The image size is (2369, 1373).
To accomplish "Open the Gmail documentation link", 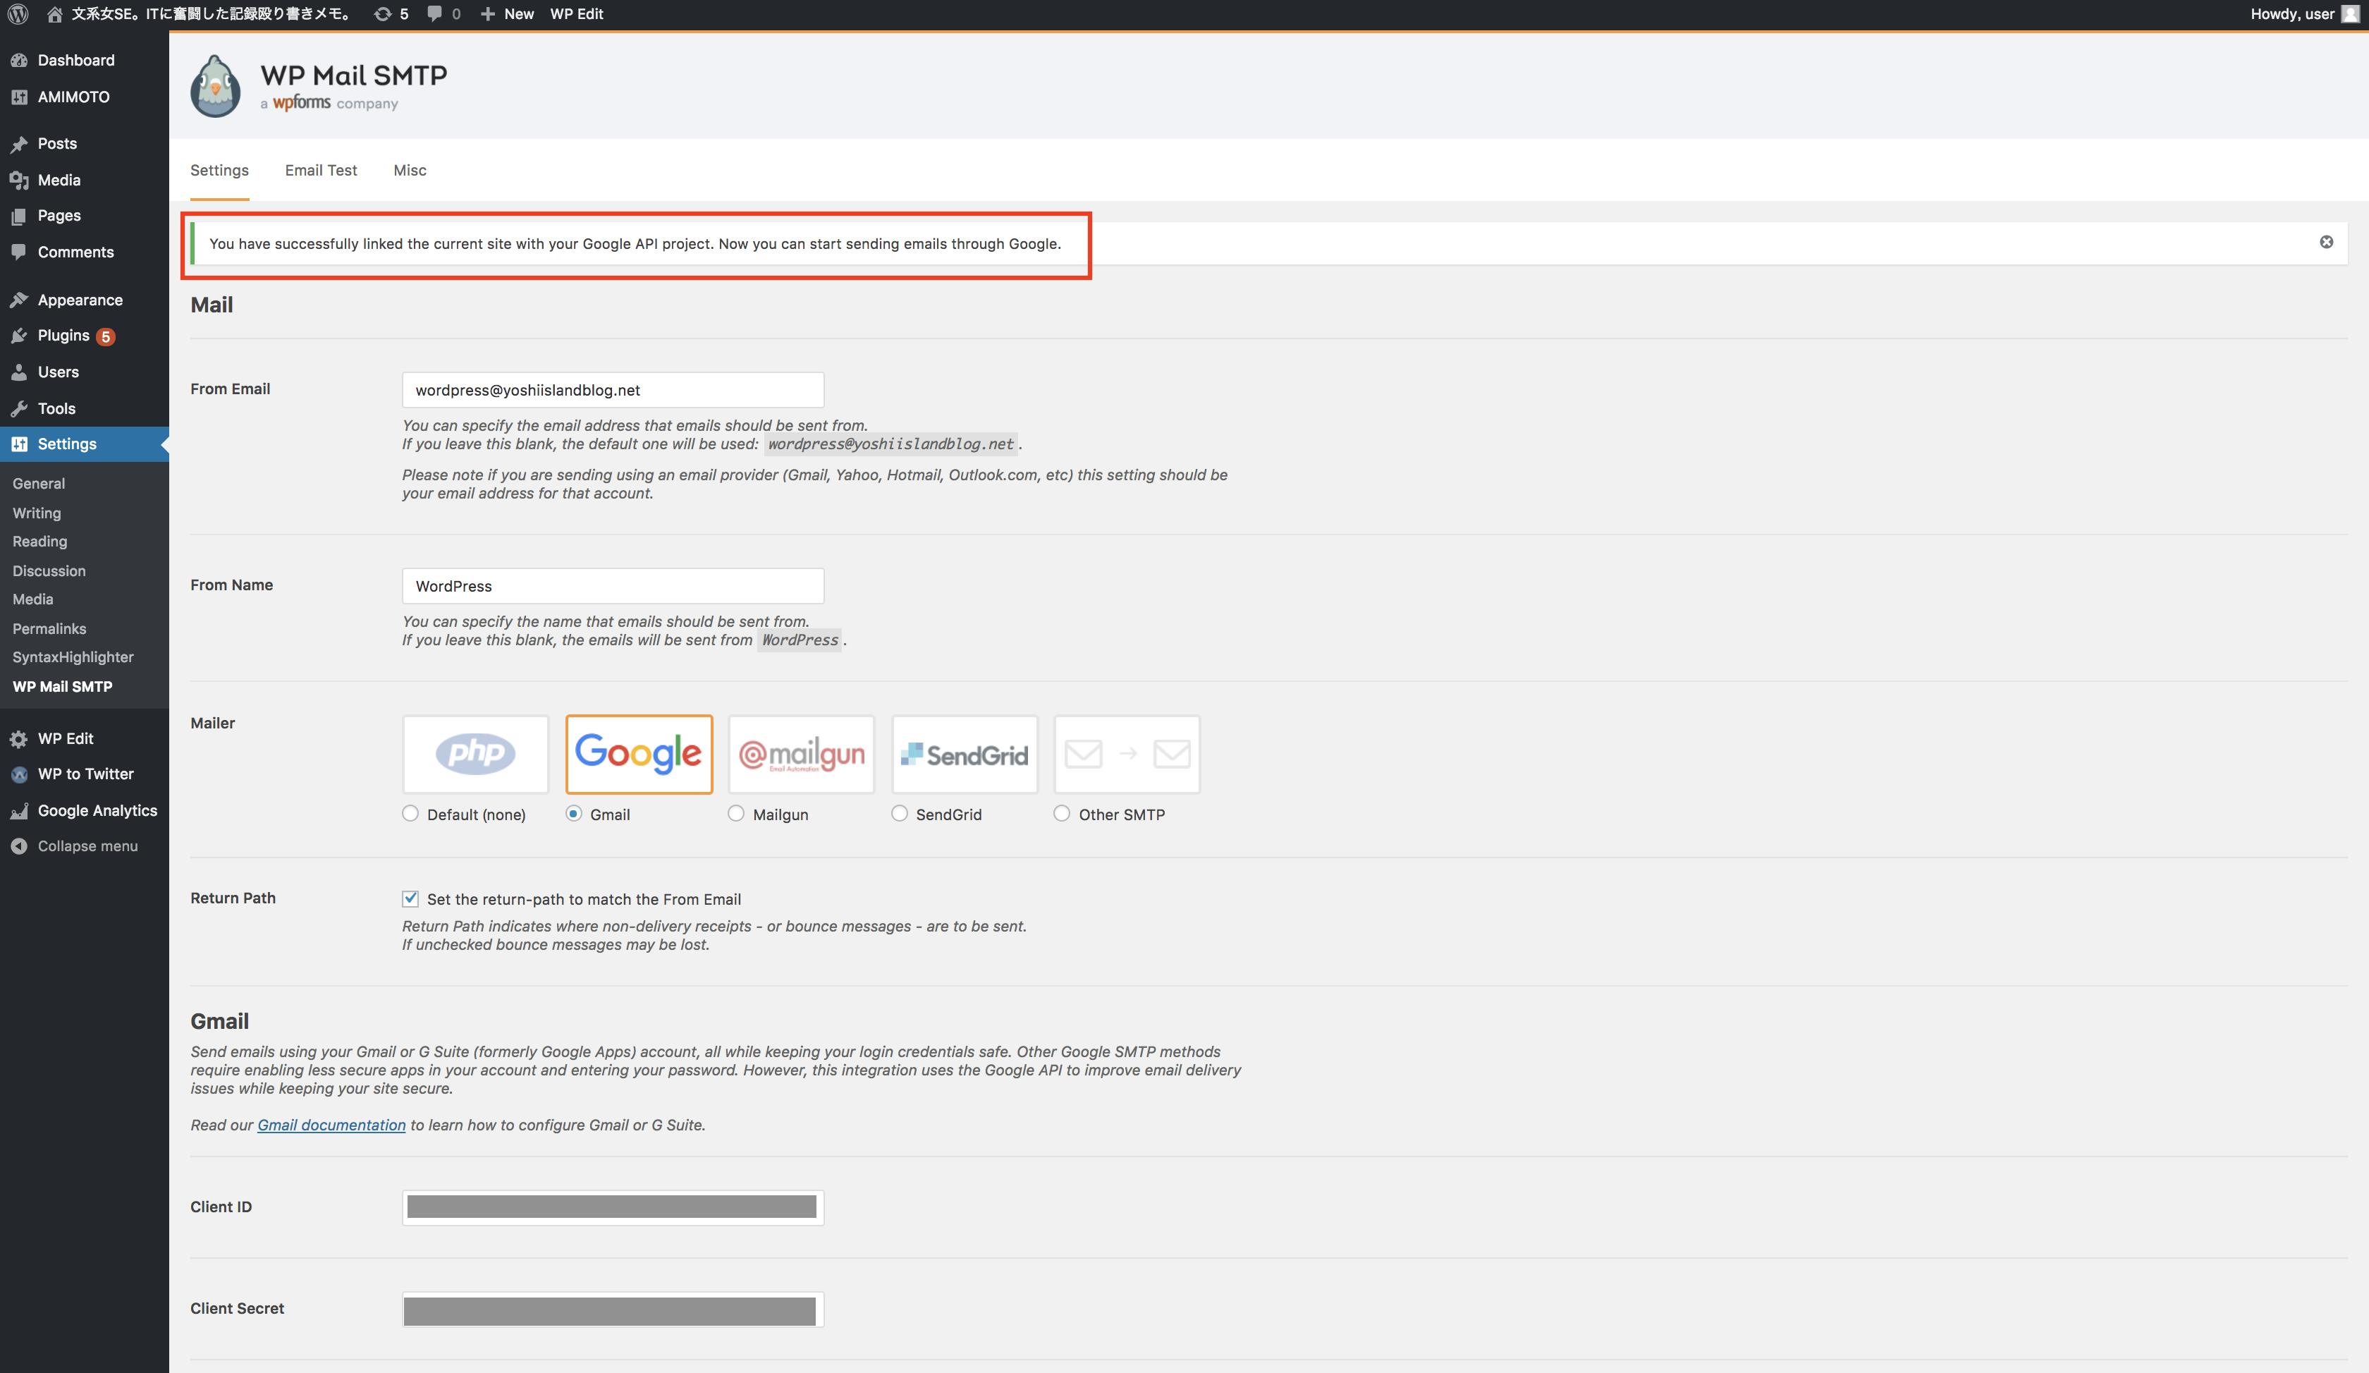I will tap(332, 1125).
